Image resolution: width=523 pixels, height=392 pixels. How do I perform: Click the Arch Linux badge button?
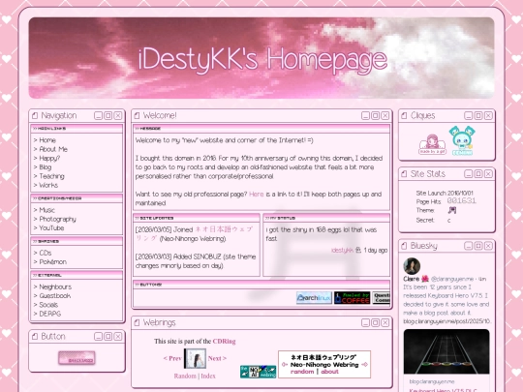314,298
